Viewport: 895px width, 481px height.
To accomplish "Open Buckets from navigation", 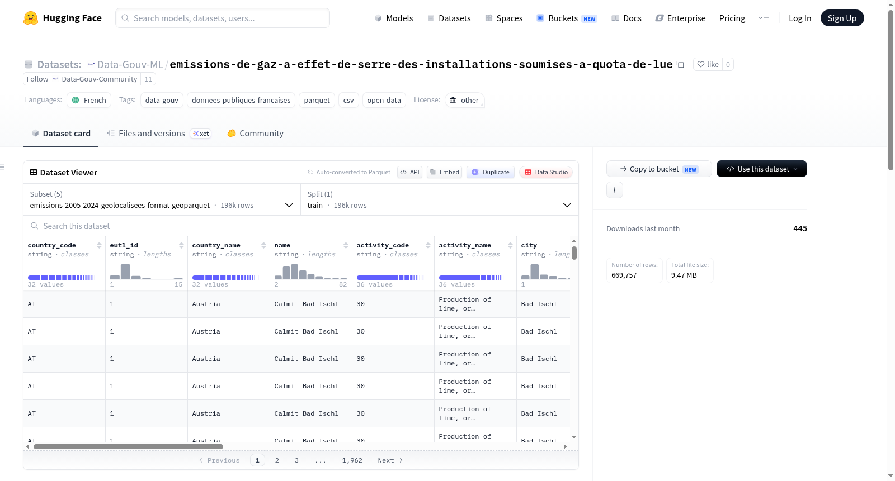I will click(x=567, y=18).
